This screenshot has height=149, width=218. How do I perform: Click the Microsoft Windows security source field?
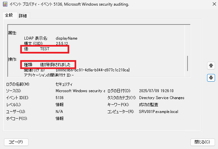80,91
